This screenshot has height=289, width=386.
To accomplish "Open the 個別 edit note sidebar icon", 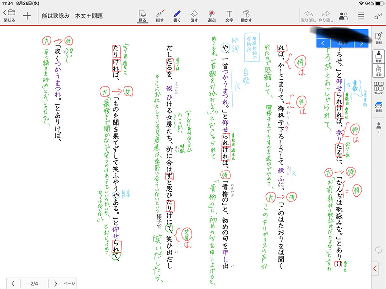I will click(x=379, y=38).
